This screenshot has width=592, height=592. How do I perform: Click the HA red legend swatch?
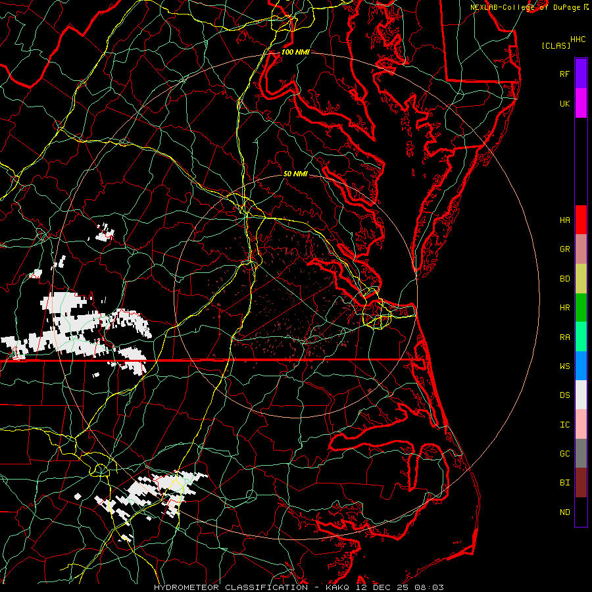(581, 220)
